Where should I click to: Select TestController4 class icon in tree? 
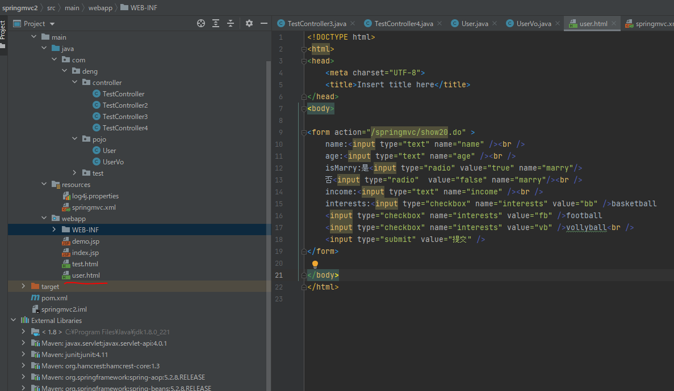pyautogui.click(x=97, y=127)
